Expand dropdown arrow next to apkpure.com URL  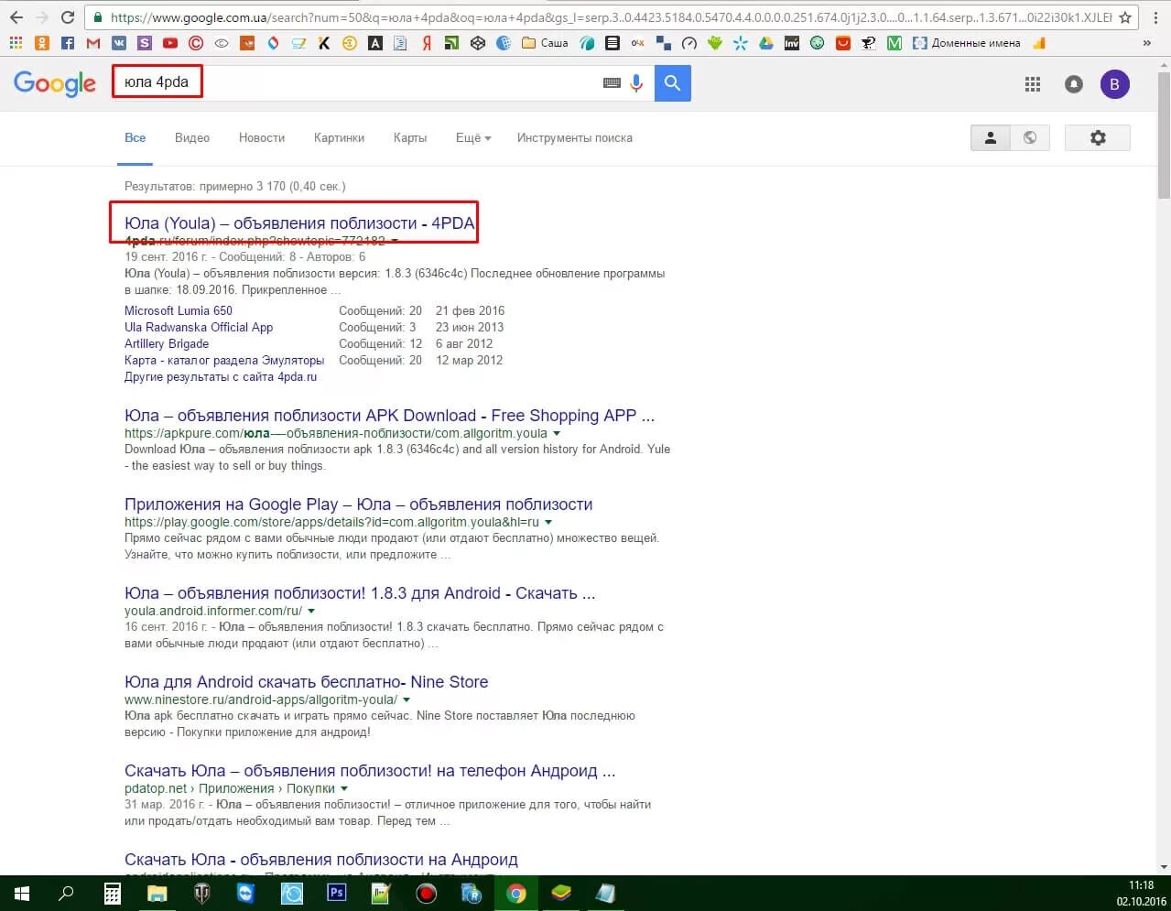tap(557, 433)
